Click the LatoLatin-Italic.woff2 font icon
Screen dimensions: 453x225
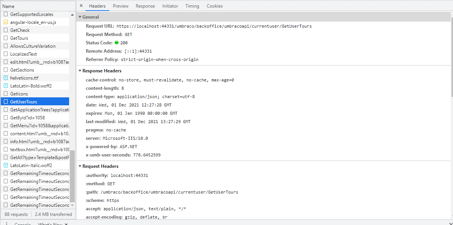(x=5, y=165)
